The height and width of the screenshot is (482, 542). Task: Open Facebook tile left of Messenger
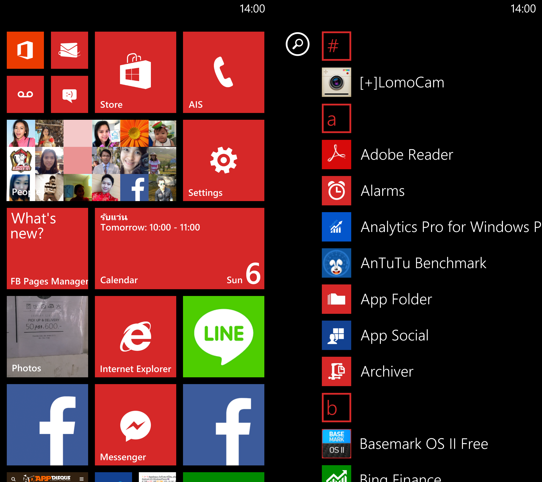47,425
